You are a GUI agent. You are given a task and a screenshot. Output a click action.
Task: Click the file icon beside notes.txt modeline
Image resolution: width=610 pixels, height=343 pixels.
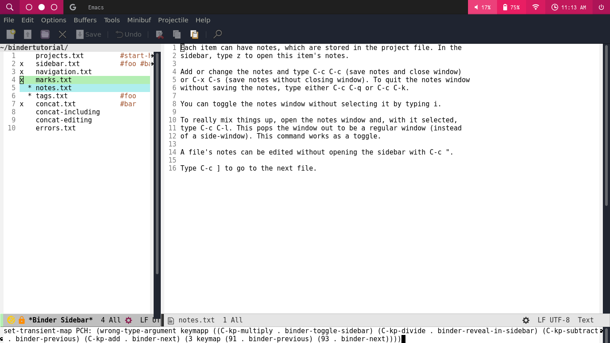[x=171, y=320]
